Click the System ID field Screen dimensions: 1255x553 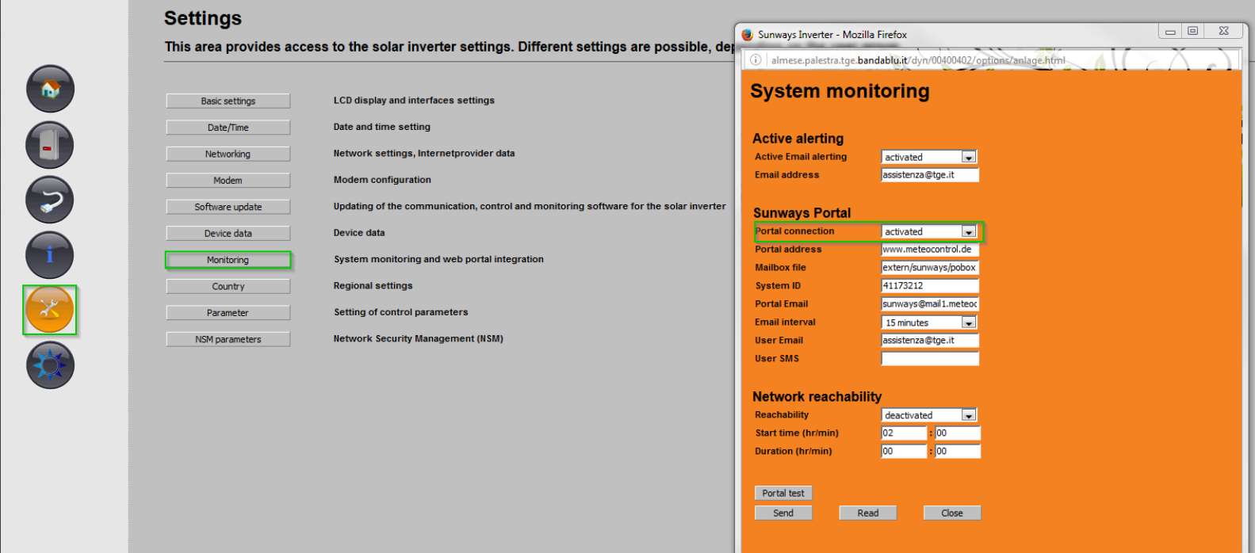click(930, 286)
